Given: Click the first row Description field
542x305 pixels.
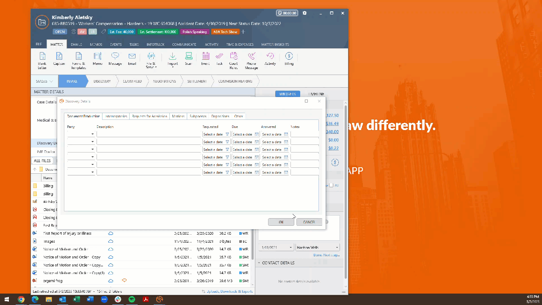Looking at the screenshot, I should coord(149,134).
